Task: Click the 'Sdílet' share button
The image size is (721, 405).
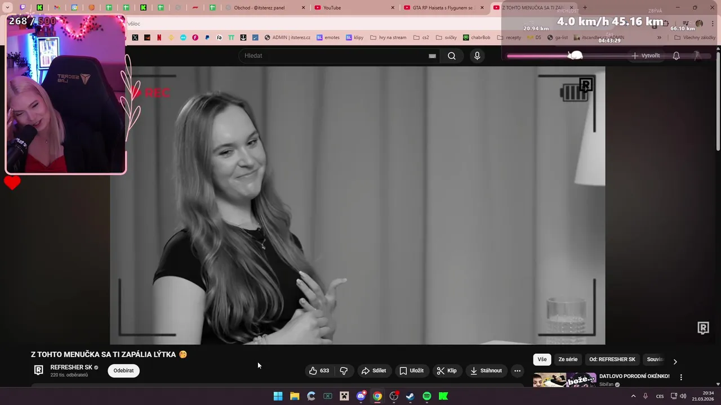Action: (x=374, y=371)
